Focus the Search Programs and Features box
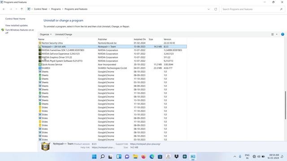The width and height of the screenshot is (287, 161). pos(253,9)
